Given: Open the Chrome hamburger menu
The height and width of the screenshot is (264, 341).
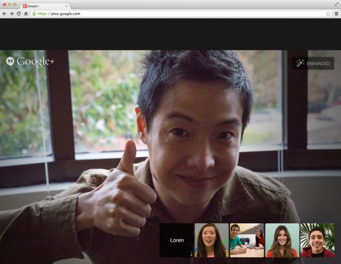Looking at the screenshot, I should (336, 14).
